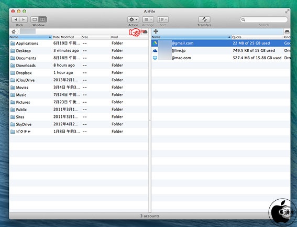The height and width of the screenshot is (227, 297).
Task: Go forward with the right arrow button
Action: click(x=24, y=19)
